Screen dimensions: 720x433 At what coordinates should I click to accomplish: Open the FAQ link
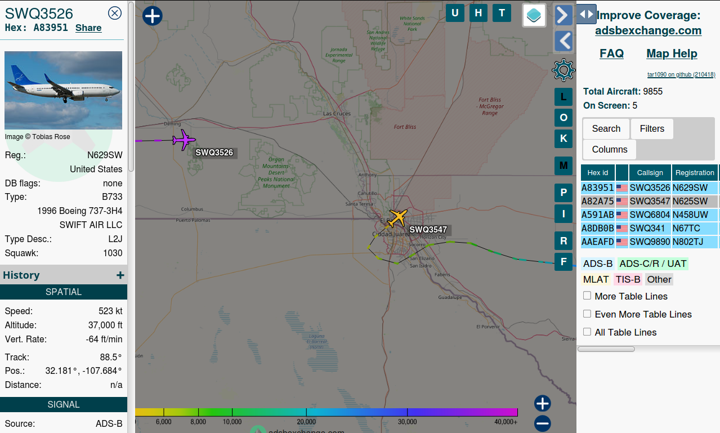611,53
